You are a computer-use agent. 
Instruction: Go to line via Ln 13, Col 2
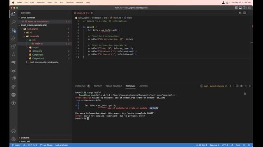(x=201, y=145)
